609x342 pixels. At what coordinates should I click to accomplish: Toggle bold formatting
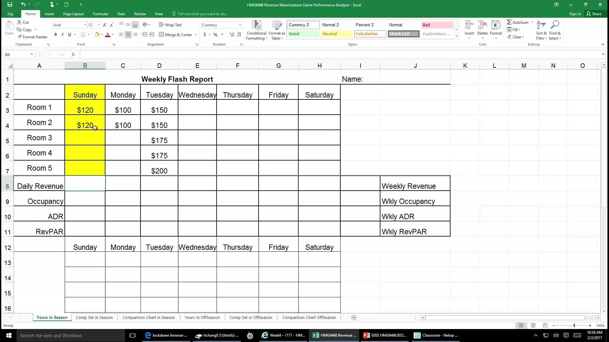[56, 35]
